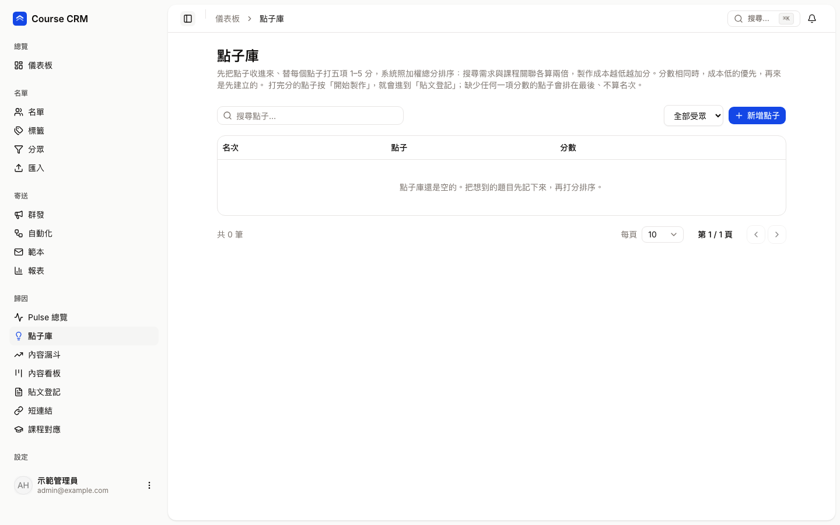Click the 點子 column header
840x525 pixels.
(x=399, y=148)
